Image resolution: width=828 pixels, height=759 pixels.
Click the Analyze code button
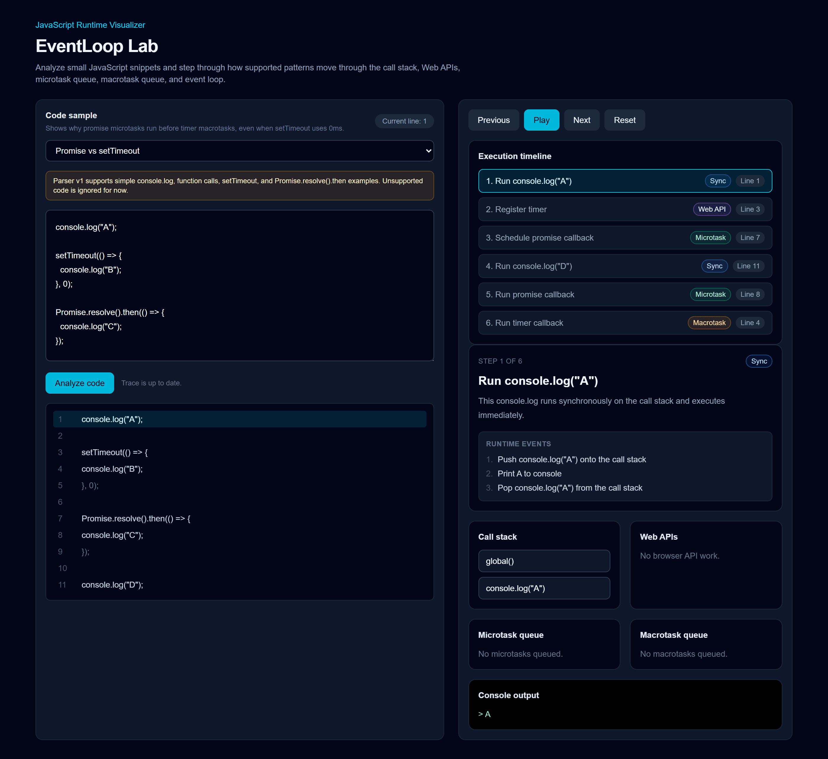(x=80, y=383)
